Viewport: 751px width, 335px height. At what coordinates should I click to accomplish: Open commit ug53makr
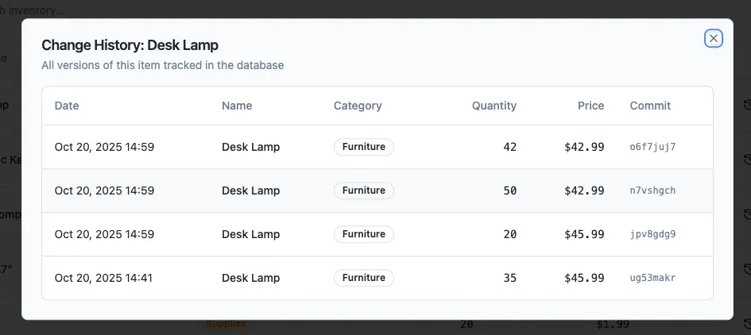tap(652, 278)
